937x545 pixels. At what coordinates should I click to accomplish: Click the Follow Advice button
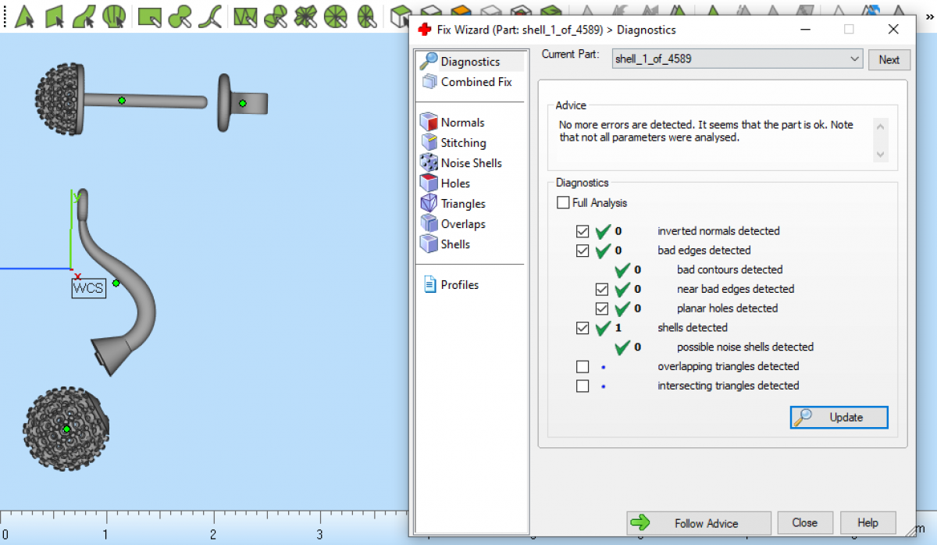pyautogui.click(x=698, y=523)
